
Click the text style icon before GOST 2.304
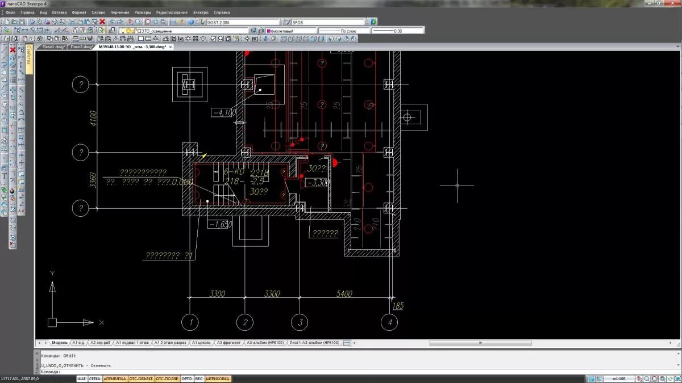tap(202, 22)
